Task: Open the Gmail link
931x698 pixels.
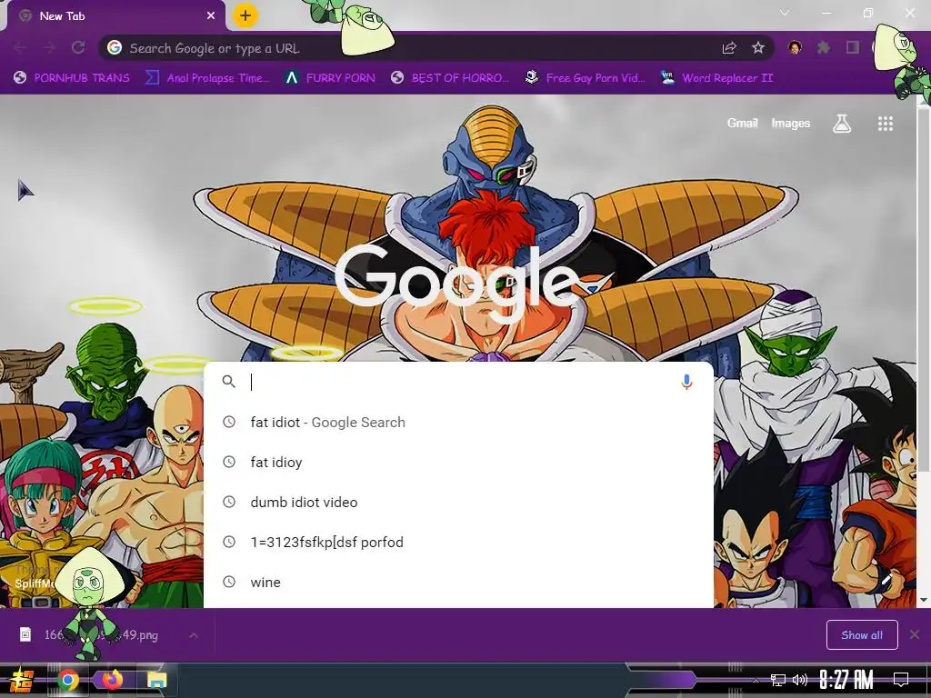Action: [742, 123]
